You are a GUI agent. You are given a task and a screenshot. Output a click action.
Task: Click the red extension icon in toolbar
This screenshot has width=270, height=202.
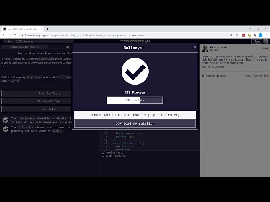(x=243, y=35)
